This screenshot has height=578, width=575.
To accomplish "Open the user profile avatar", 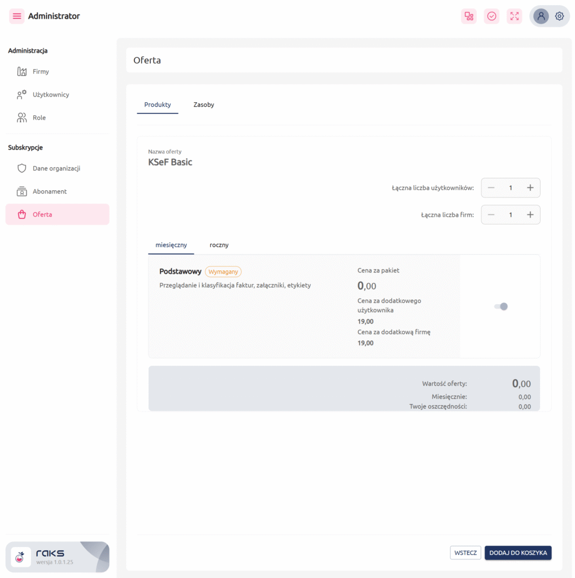I will [541, 16].
